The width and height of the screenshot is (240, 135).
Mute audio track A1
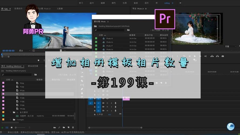(107, 103)
